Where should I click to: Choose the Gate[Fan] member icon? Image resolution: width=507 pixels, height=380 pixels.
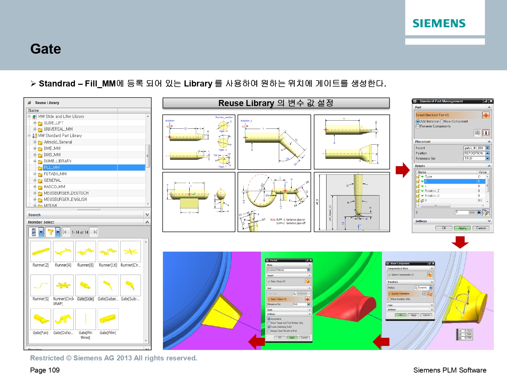click(x=41, y=319)
